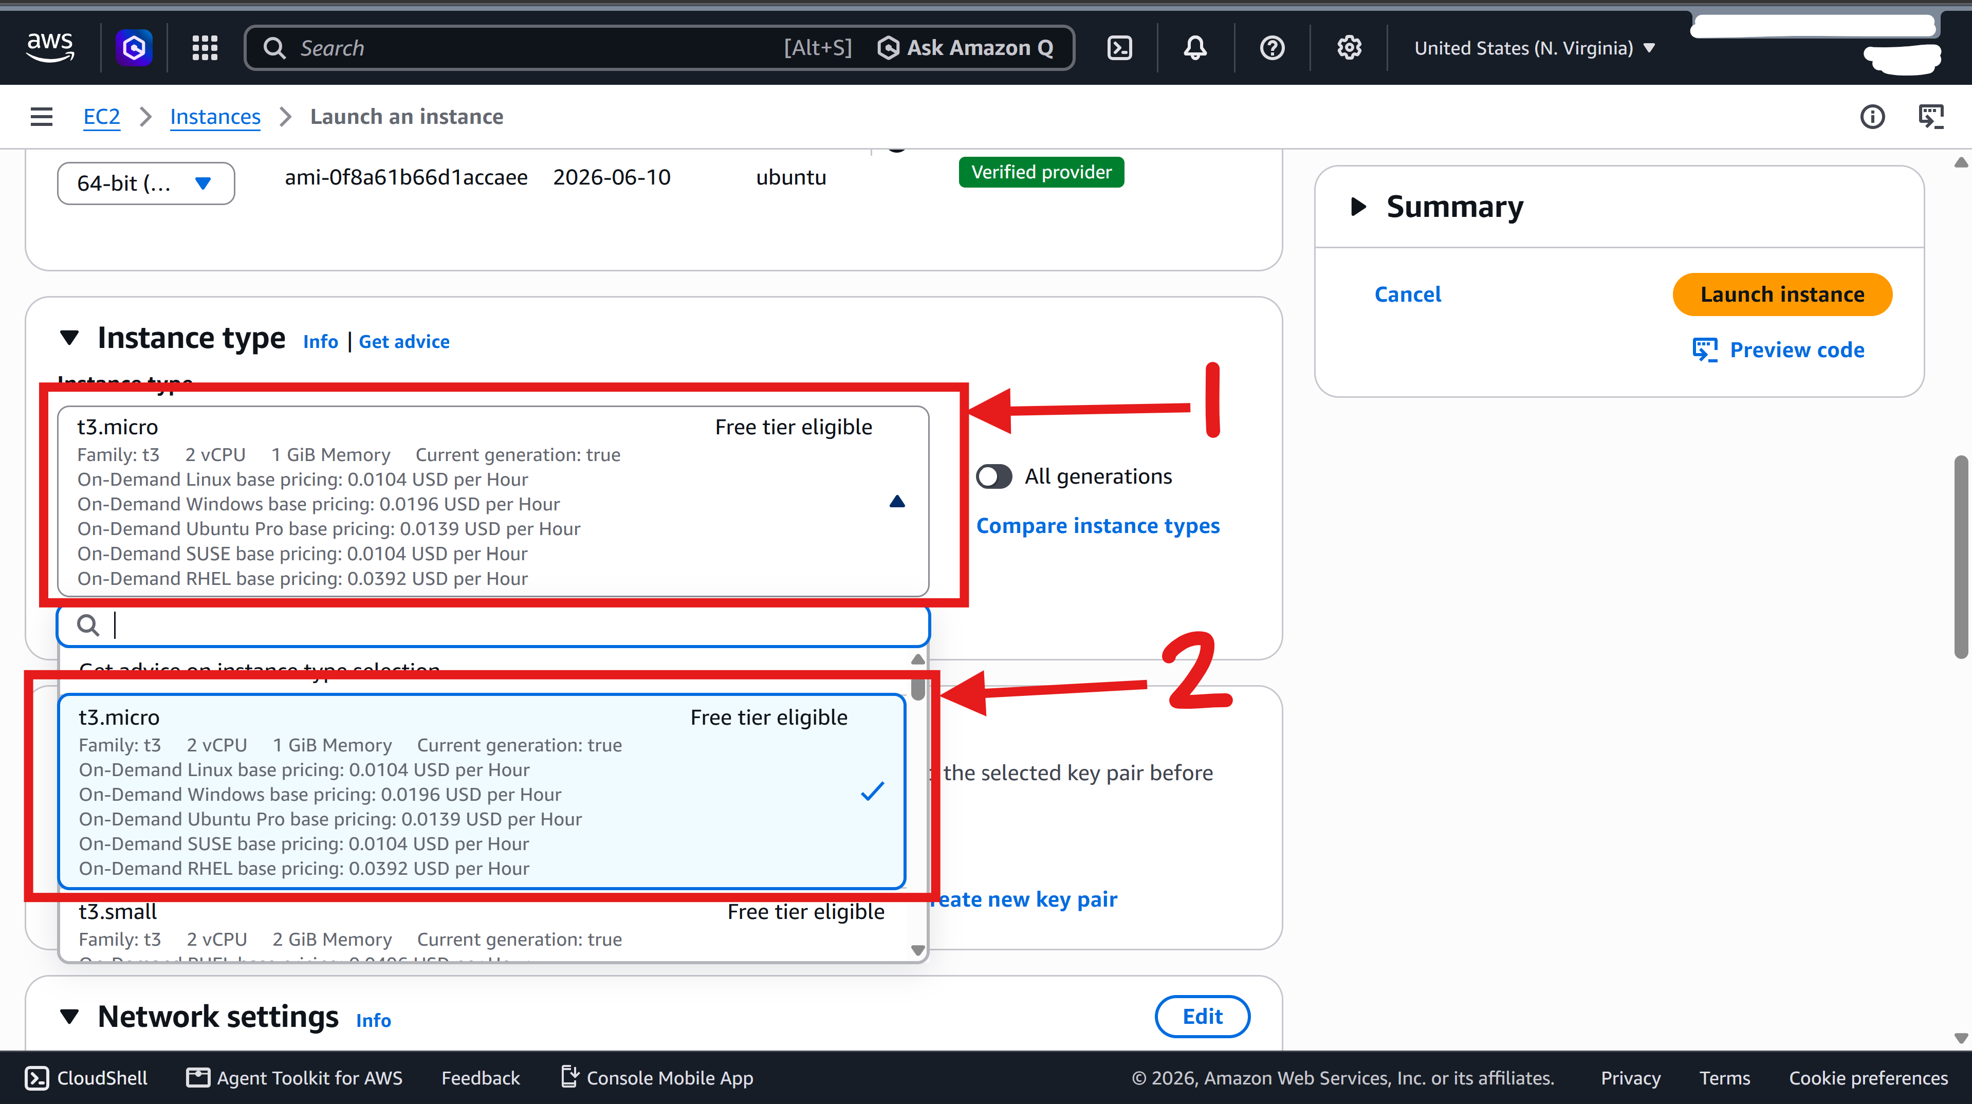Open CloudShell in the footer
The height and width of the screenshot is (1104, 1972).
click(x=86, y=1078)
